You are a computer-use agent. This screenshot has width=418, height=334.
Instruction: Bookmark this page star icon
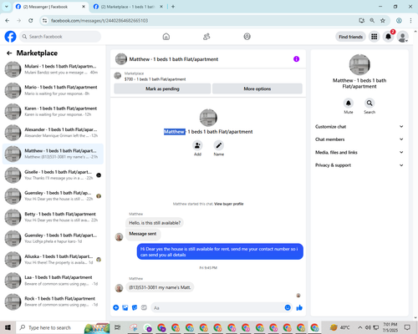383,20
